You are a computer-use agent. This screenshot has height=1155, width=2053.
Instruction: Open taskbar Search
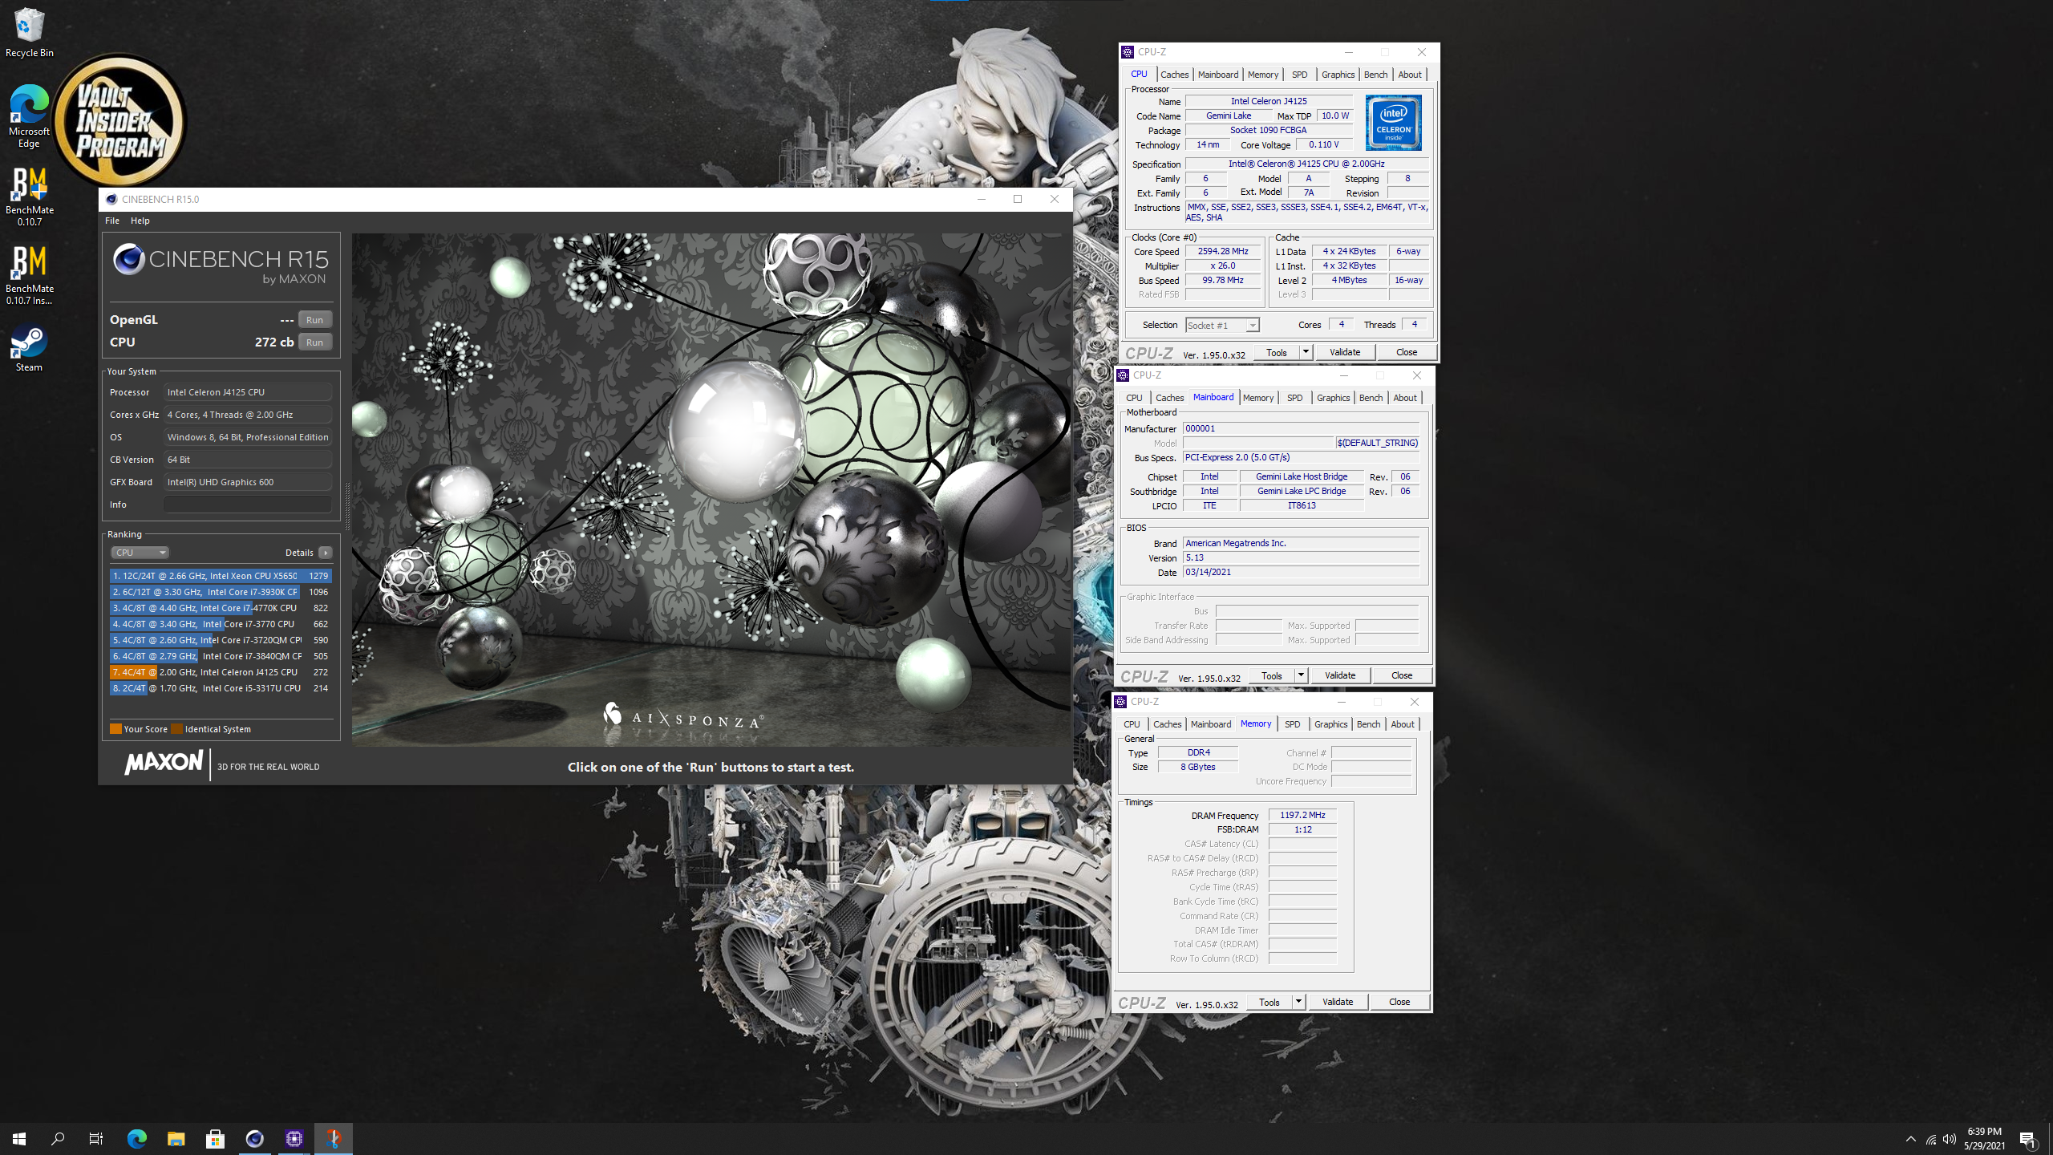tap(58, 1138)
